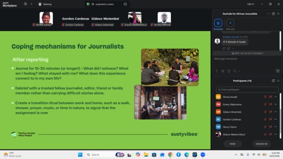
Task: Pop out the ZenCafe chat panel
Action: (273, 14)
